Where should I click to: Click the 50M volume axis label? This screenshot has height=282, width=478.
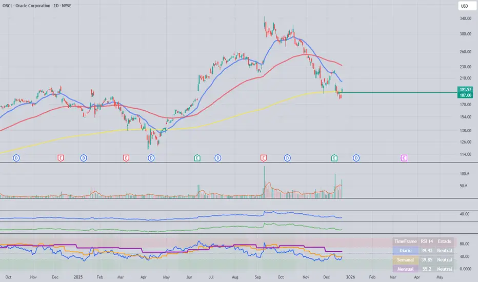(463, 186)
